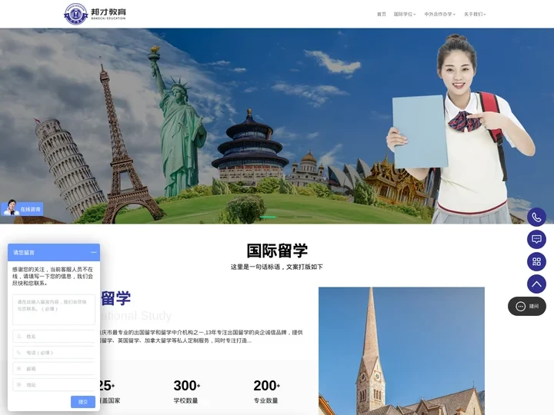Click the 300+ 学校数量 statistic
Image resolution: width=554 pixels, height=415 pixels.
click(186, 391)
